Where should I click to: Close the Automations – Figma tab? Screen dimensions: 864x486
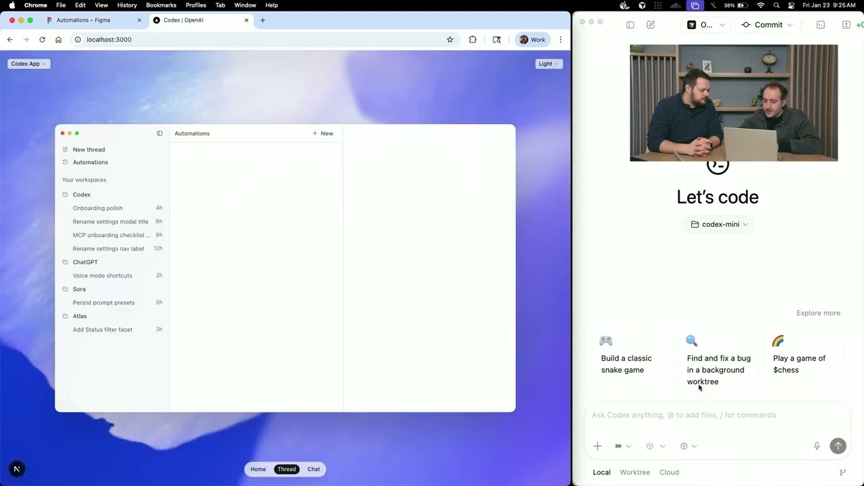coord(140,20)
